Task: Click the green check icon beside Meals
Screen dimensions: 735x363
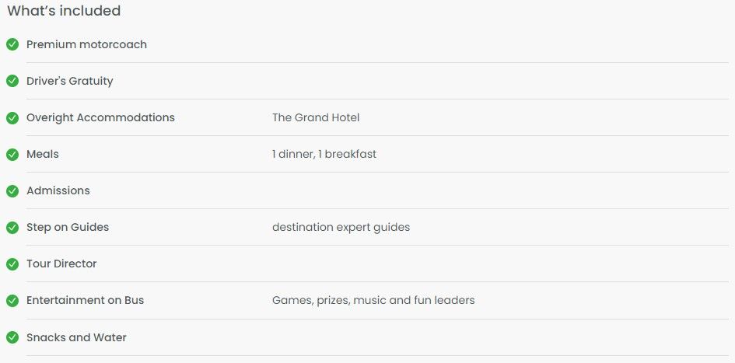Action: [x=12, y=154]
